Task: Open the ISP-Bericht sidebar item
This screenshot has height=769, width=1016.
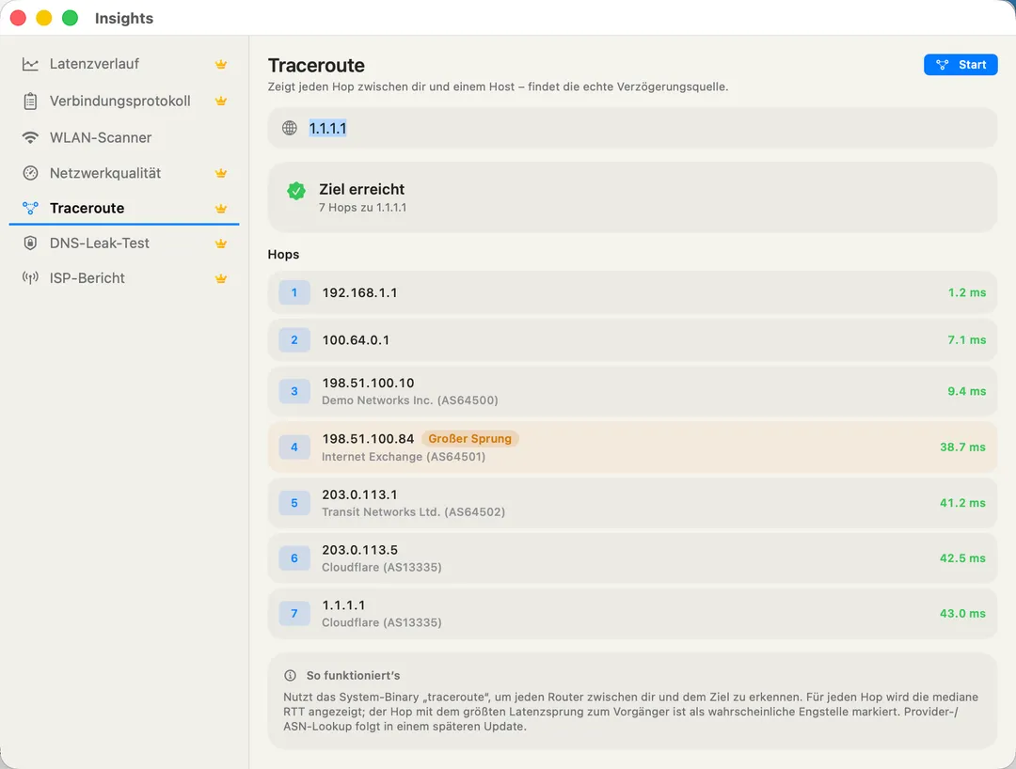Action: (x=124, y=277)
